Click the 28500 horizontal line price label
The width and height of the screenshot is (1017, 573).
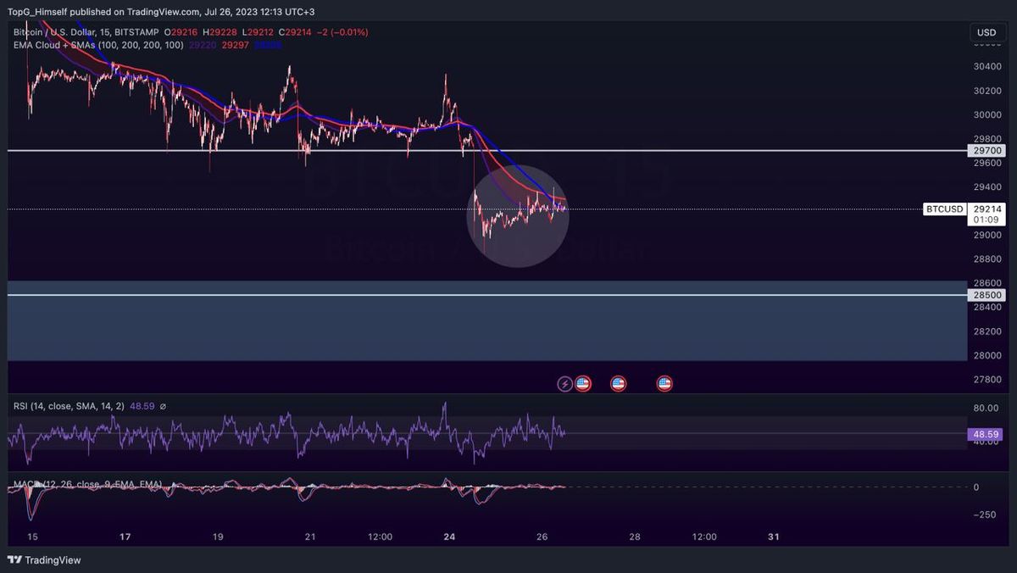pos(986,295)
